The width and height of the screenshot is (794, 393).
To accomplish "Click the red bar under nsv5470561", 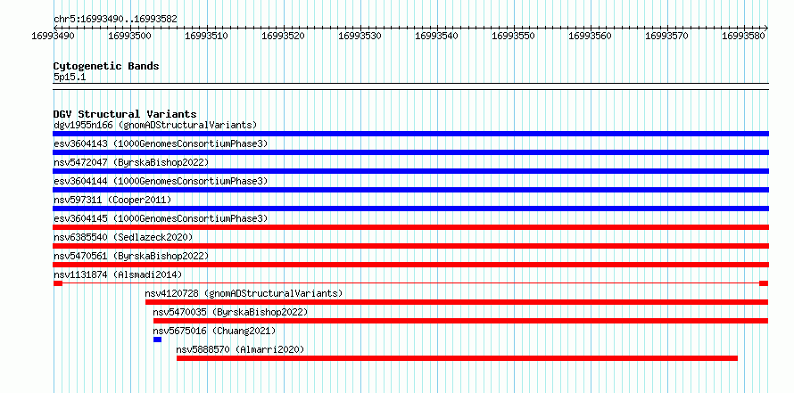I will point(410,265).
